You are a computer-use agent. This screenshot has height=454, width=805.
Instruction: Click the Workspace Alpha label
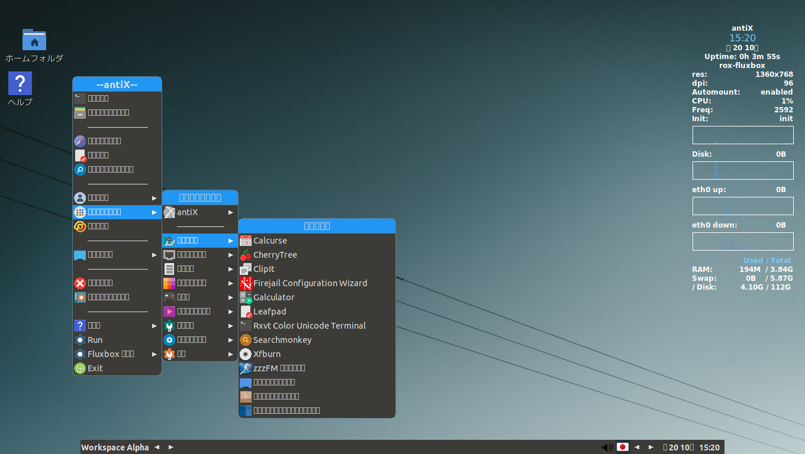click(x=115, y=447)
